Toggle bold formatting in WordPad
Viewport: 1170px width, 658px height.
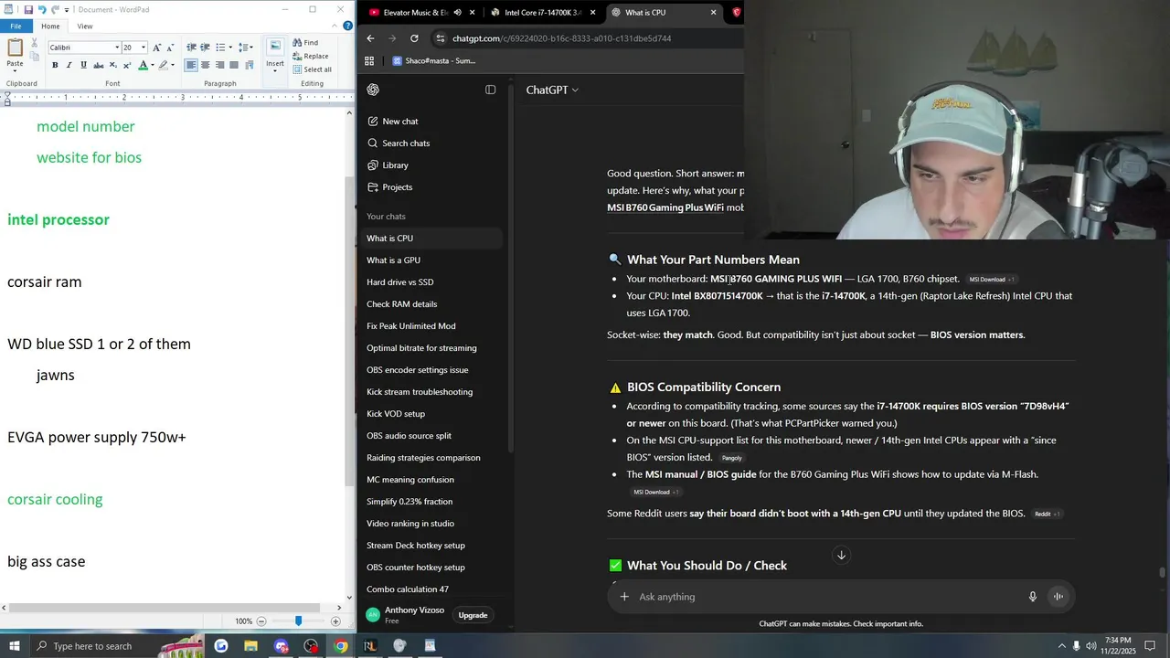(55, 65)
